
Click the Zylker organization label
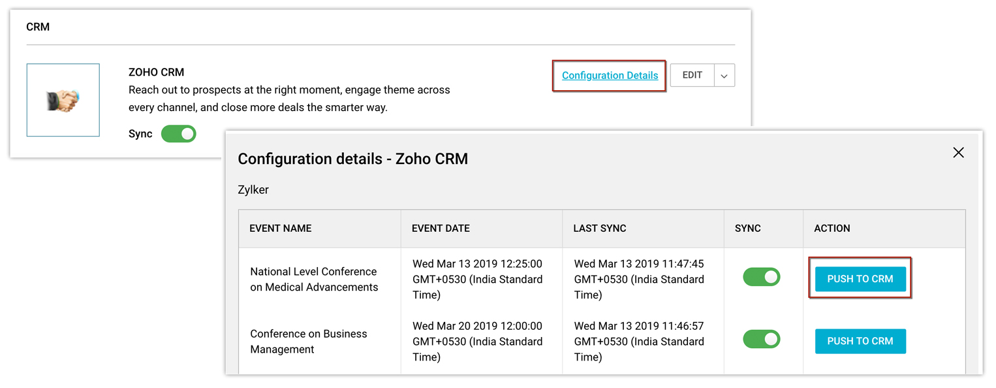coord(253,190)
